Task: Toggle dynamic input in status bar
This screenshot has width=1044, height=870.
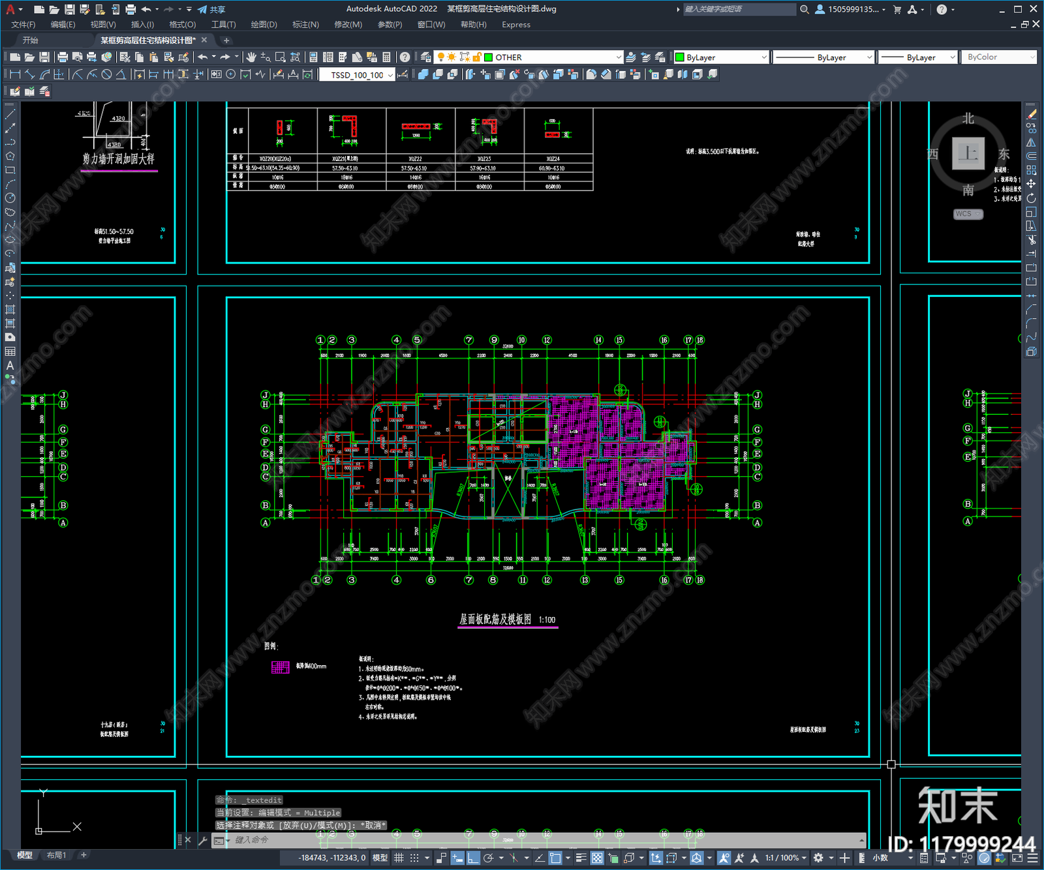Action: [457, 858]
